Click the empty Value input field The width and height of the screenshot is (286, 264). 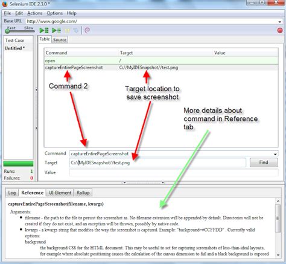click(174, 172)
